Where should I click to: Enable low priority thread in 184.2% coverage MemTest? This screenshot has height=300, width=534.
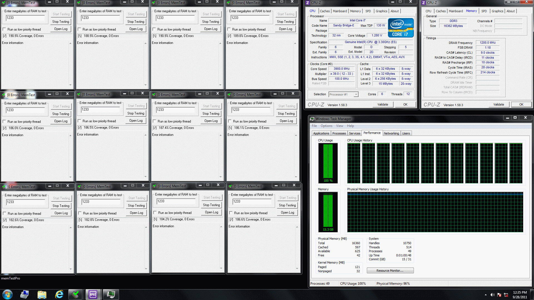click(x=155, y=213)
